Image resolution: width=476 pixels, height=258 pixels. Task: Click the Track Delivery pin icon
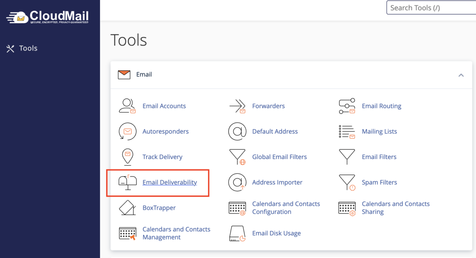(127, 157)
